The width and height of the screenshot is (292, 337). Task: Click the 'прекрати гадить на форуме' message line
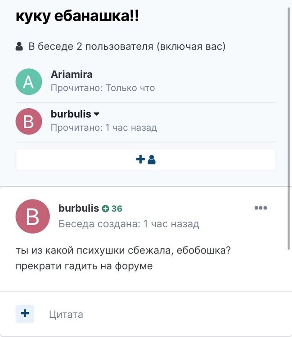point(84,266)
